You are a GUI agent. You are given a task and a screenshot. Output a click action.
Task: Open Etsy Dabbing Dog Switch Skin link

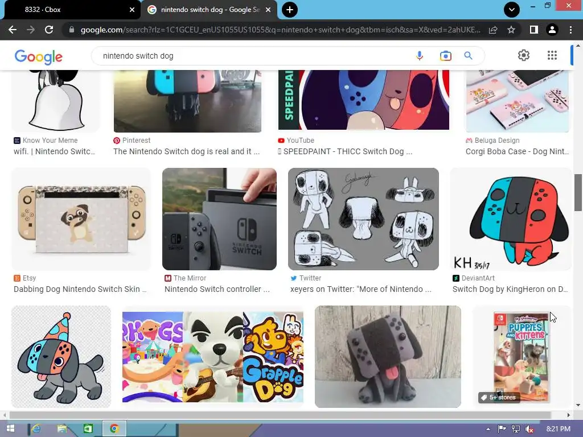click(x=80, y=289)
